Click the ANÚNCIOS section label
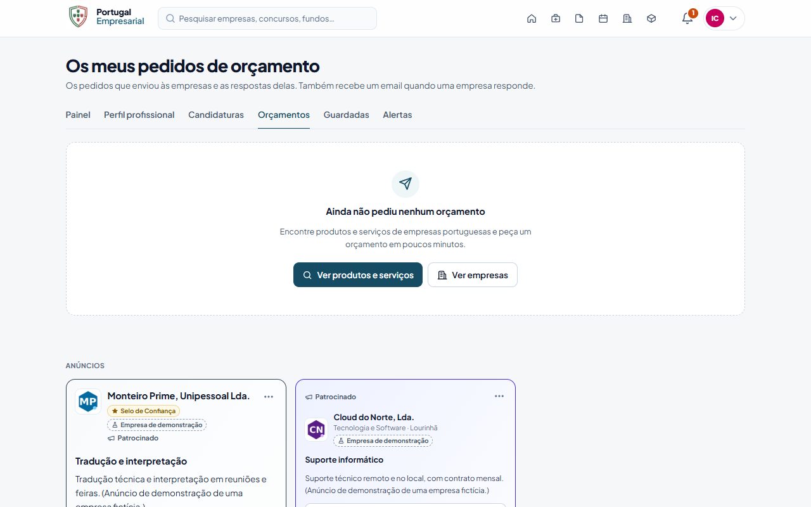The image size is (811, 507). [x=85, y=366]
